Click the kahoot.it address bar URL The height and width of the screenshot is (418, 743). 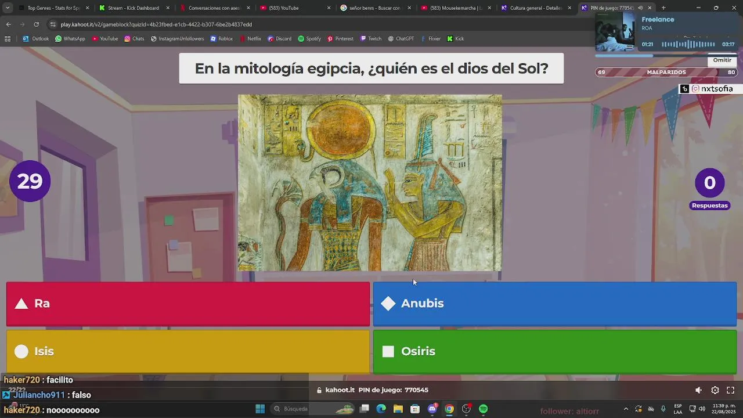(x=156, y=24)
